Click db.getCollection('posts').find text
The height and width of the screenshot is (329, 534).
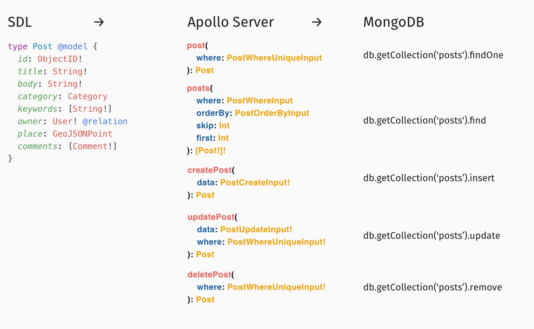425,121
